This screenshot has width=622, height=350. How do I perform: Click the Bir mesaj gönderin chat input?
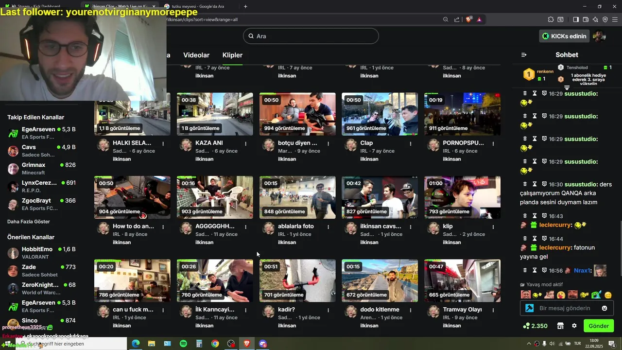[567, 308]
